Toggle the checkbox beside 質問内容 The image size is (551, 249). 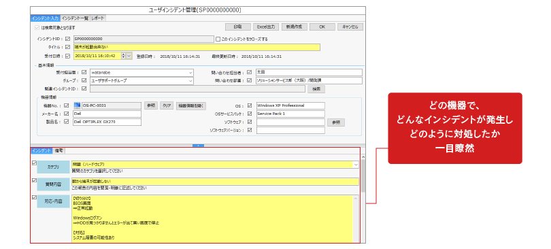pos(34,180)
